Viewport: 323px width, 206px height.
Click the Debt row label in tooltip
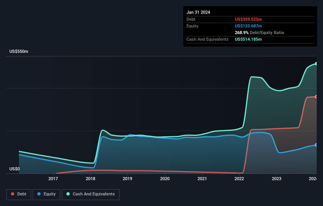click(191, 19)
